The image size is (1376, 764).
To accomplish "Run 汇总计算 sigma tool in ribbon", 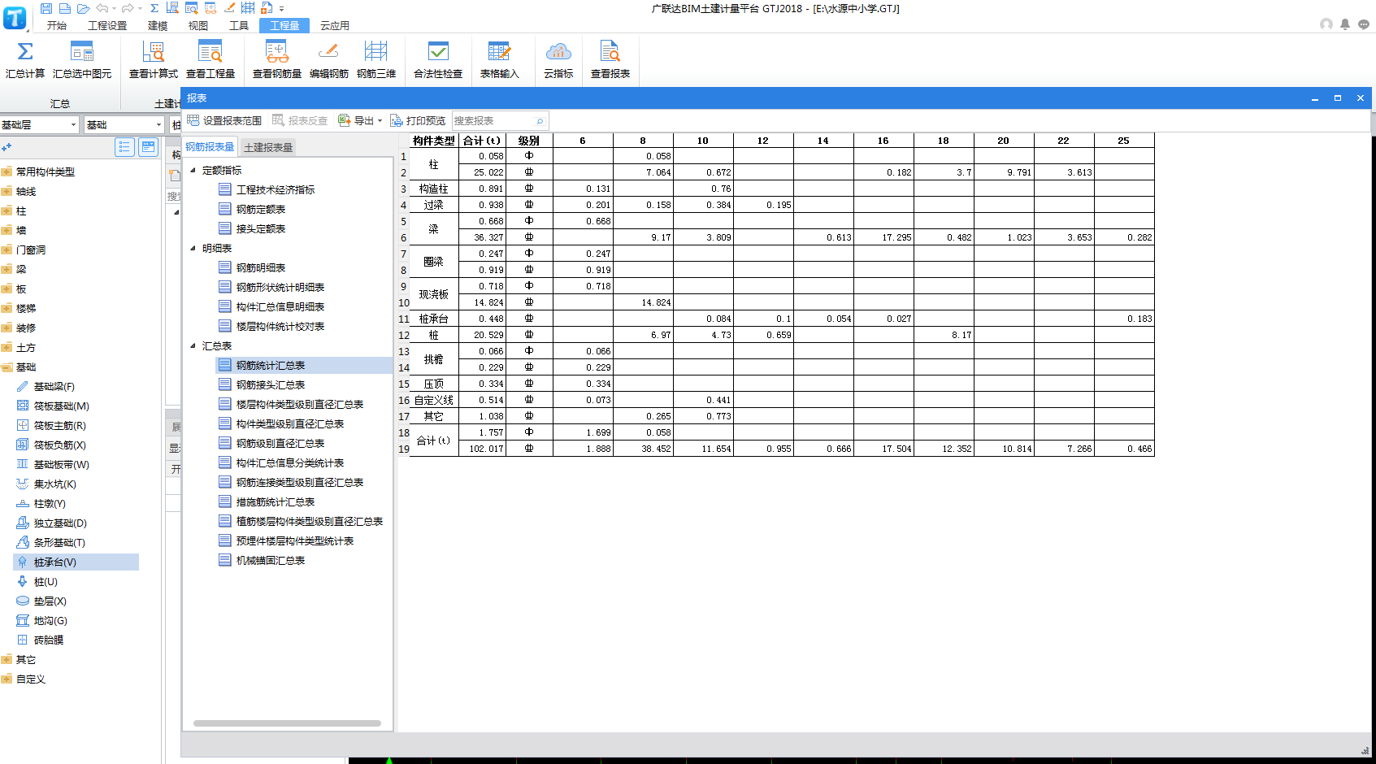I will pos(25,60).
